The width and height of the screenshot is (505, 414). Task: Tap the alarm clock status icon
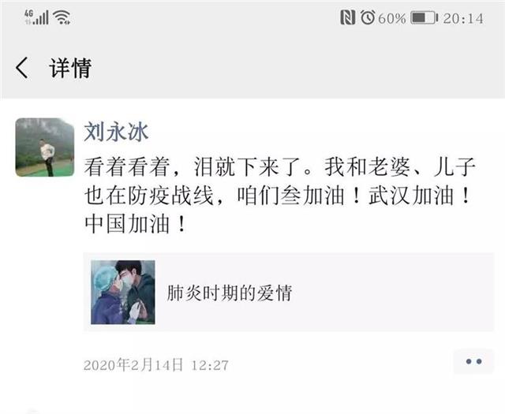(368, 17)
